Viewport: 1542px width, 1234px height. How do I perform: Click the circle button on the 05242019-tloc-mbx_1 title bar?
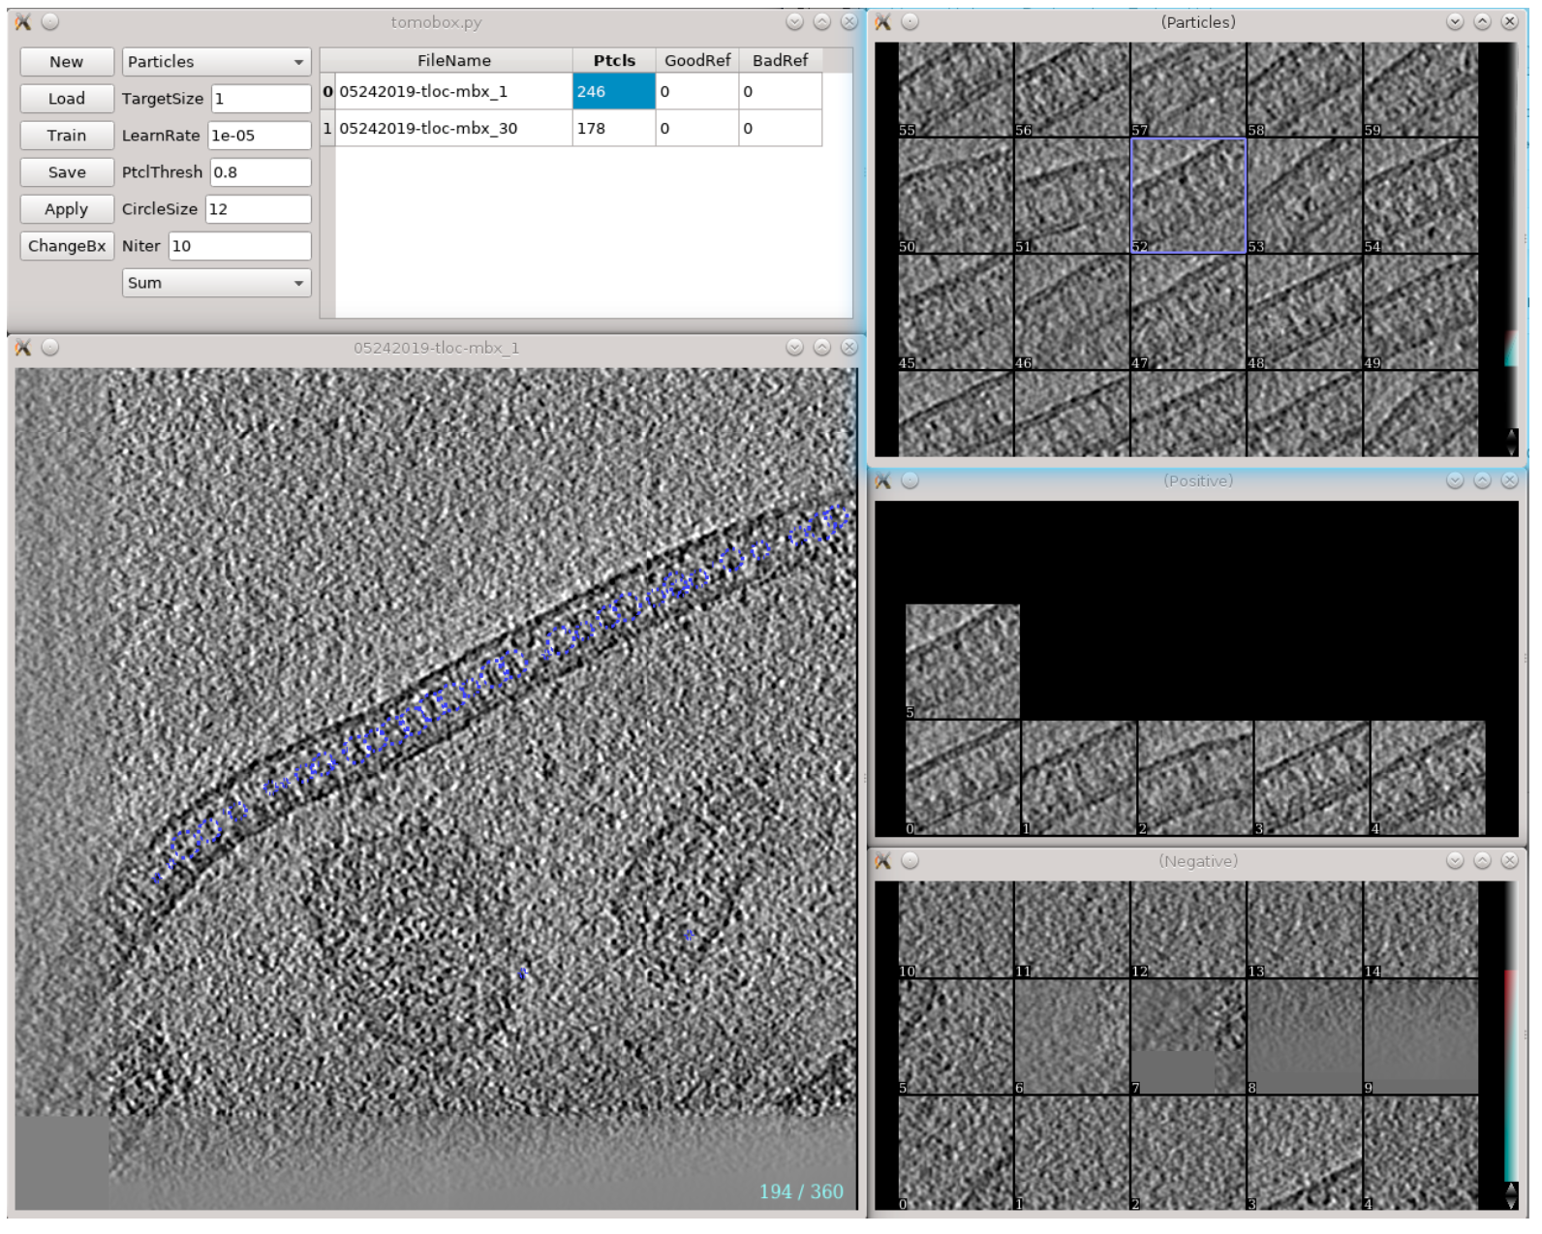[x=50, y=348]
